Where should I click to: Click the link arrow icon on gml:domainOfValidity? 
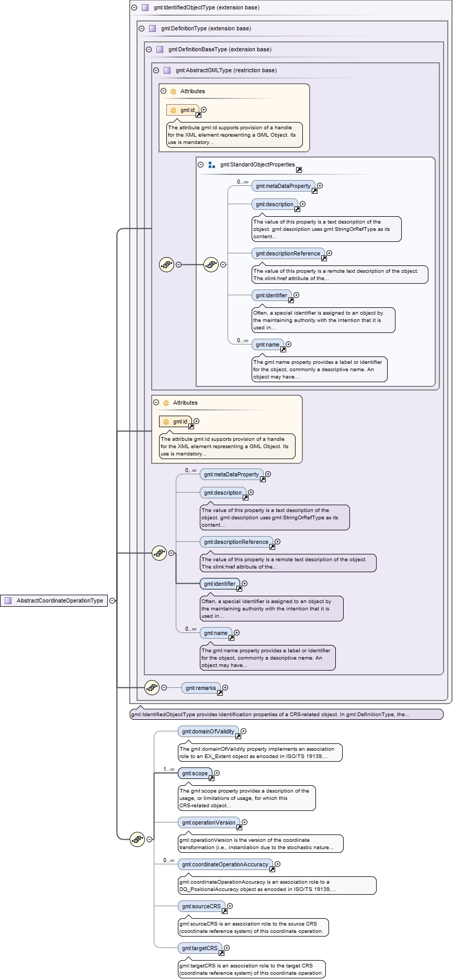pos(238,736)
